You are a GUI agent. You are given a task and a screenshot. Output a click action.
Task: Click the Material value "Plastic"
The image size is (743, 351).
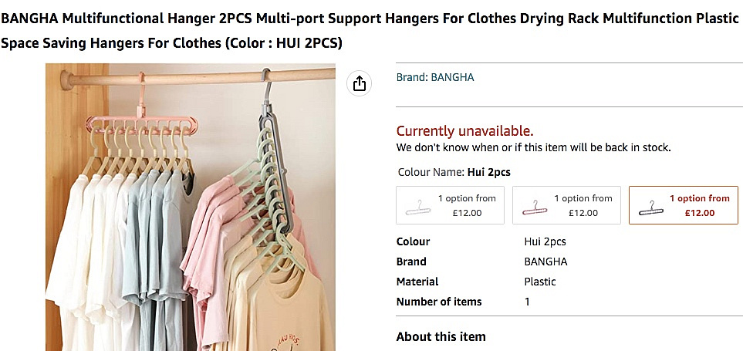(x=540, y=282)
